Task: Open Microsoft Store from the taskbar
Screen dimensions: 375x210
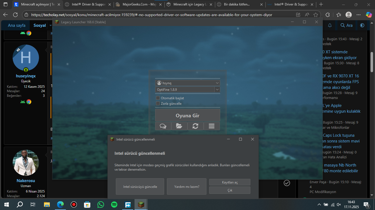Action: (87, 205)
